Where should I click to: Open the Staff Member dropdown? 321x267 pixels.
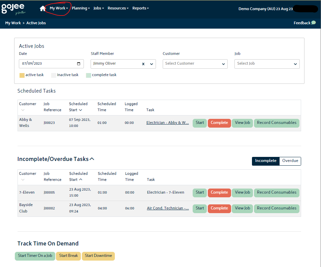tap(123, 64)
